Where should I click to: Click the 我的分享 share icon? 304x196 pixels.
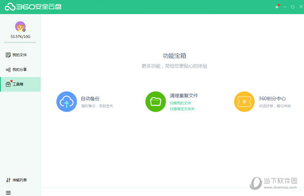coord(8,69)
